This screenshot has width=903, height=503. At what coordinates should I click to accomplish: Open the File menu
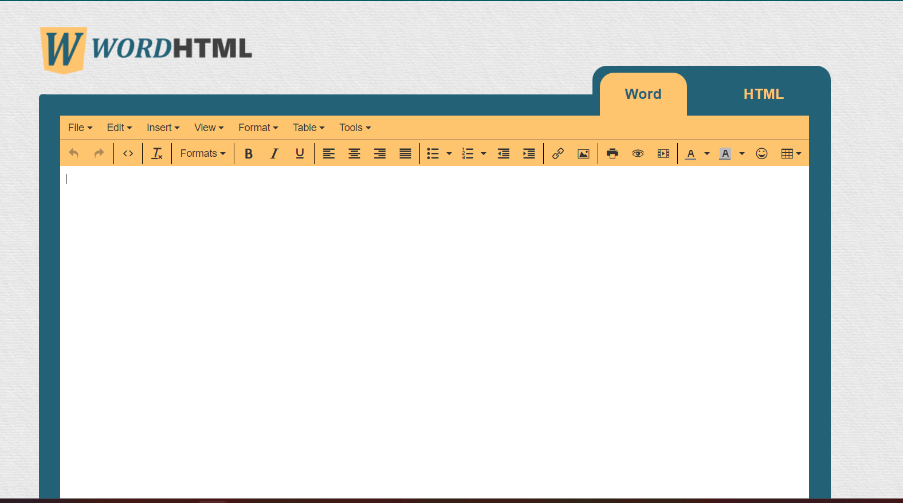[80, 128]
